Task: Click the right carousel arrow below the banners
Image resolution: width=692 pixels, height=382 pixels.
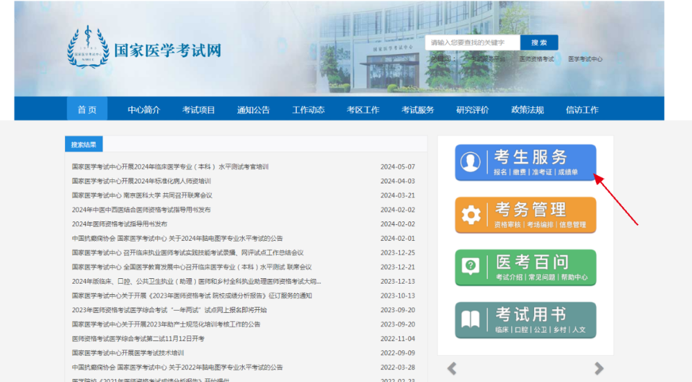Action: click(x=599, y=368)
